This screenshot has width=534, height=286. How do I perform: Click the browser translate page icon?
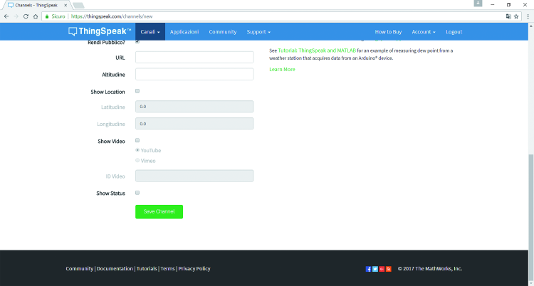[x=508, y=16]
